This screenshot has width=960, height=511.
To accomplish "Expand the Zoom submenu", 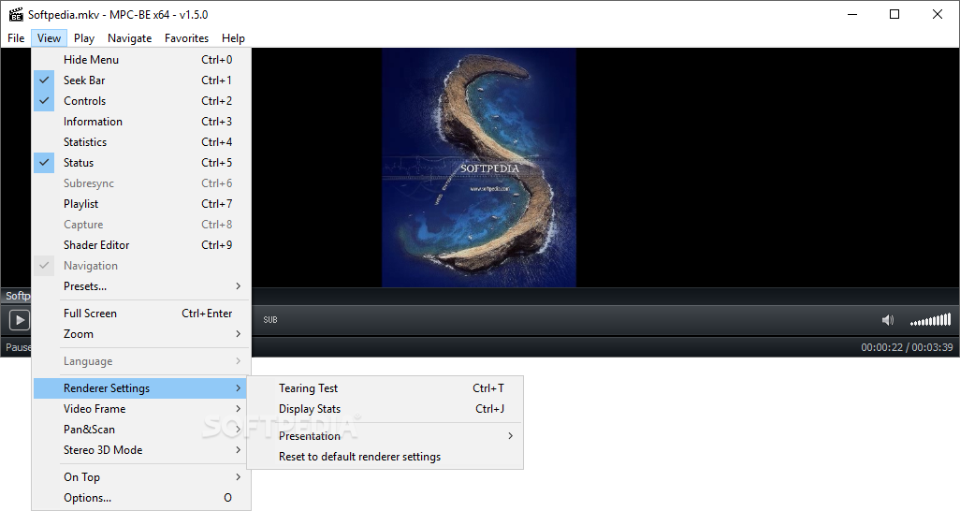I will [x=141, y=334].
